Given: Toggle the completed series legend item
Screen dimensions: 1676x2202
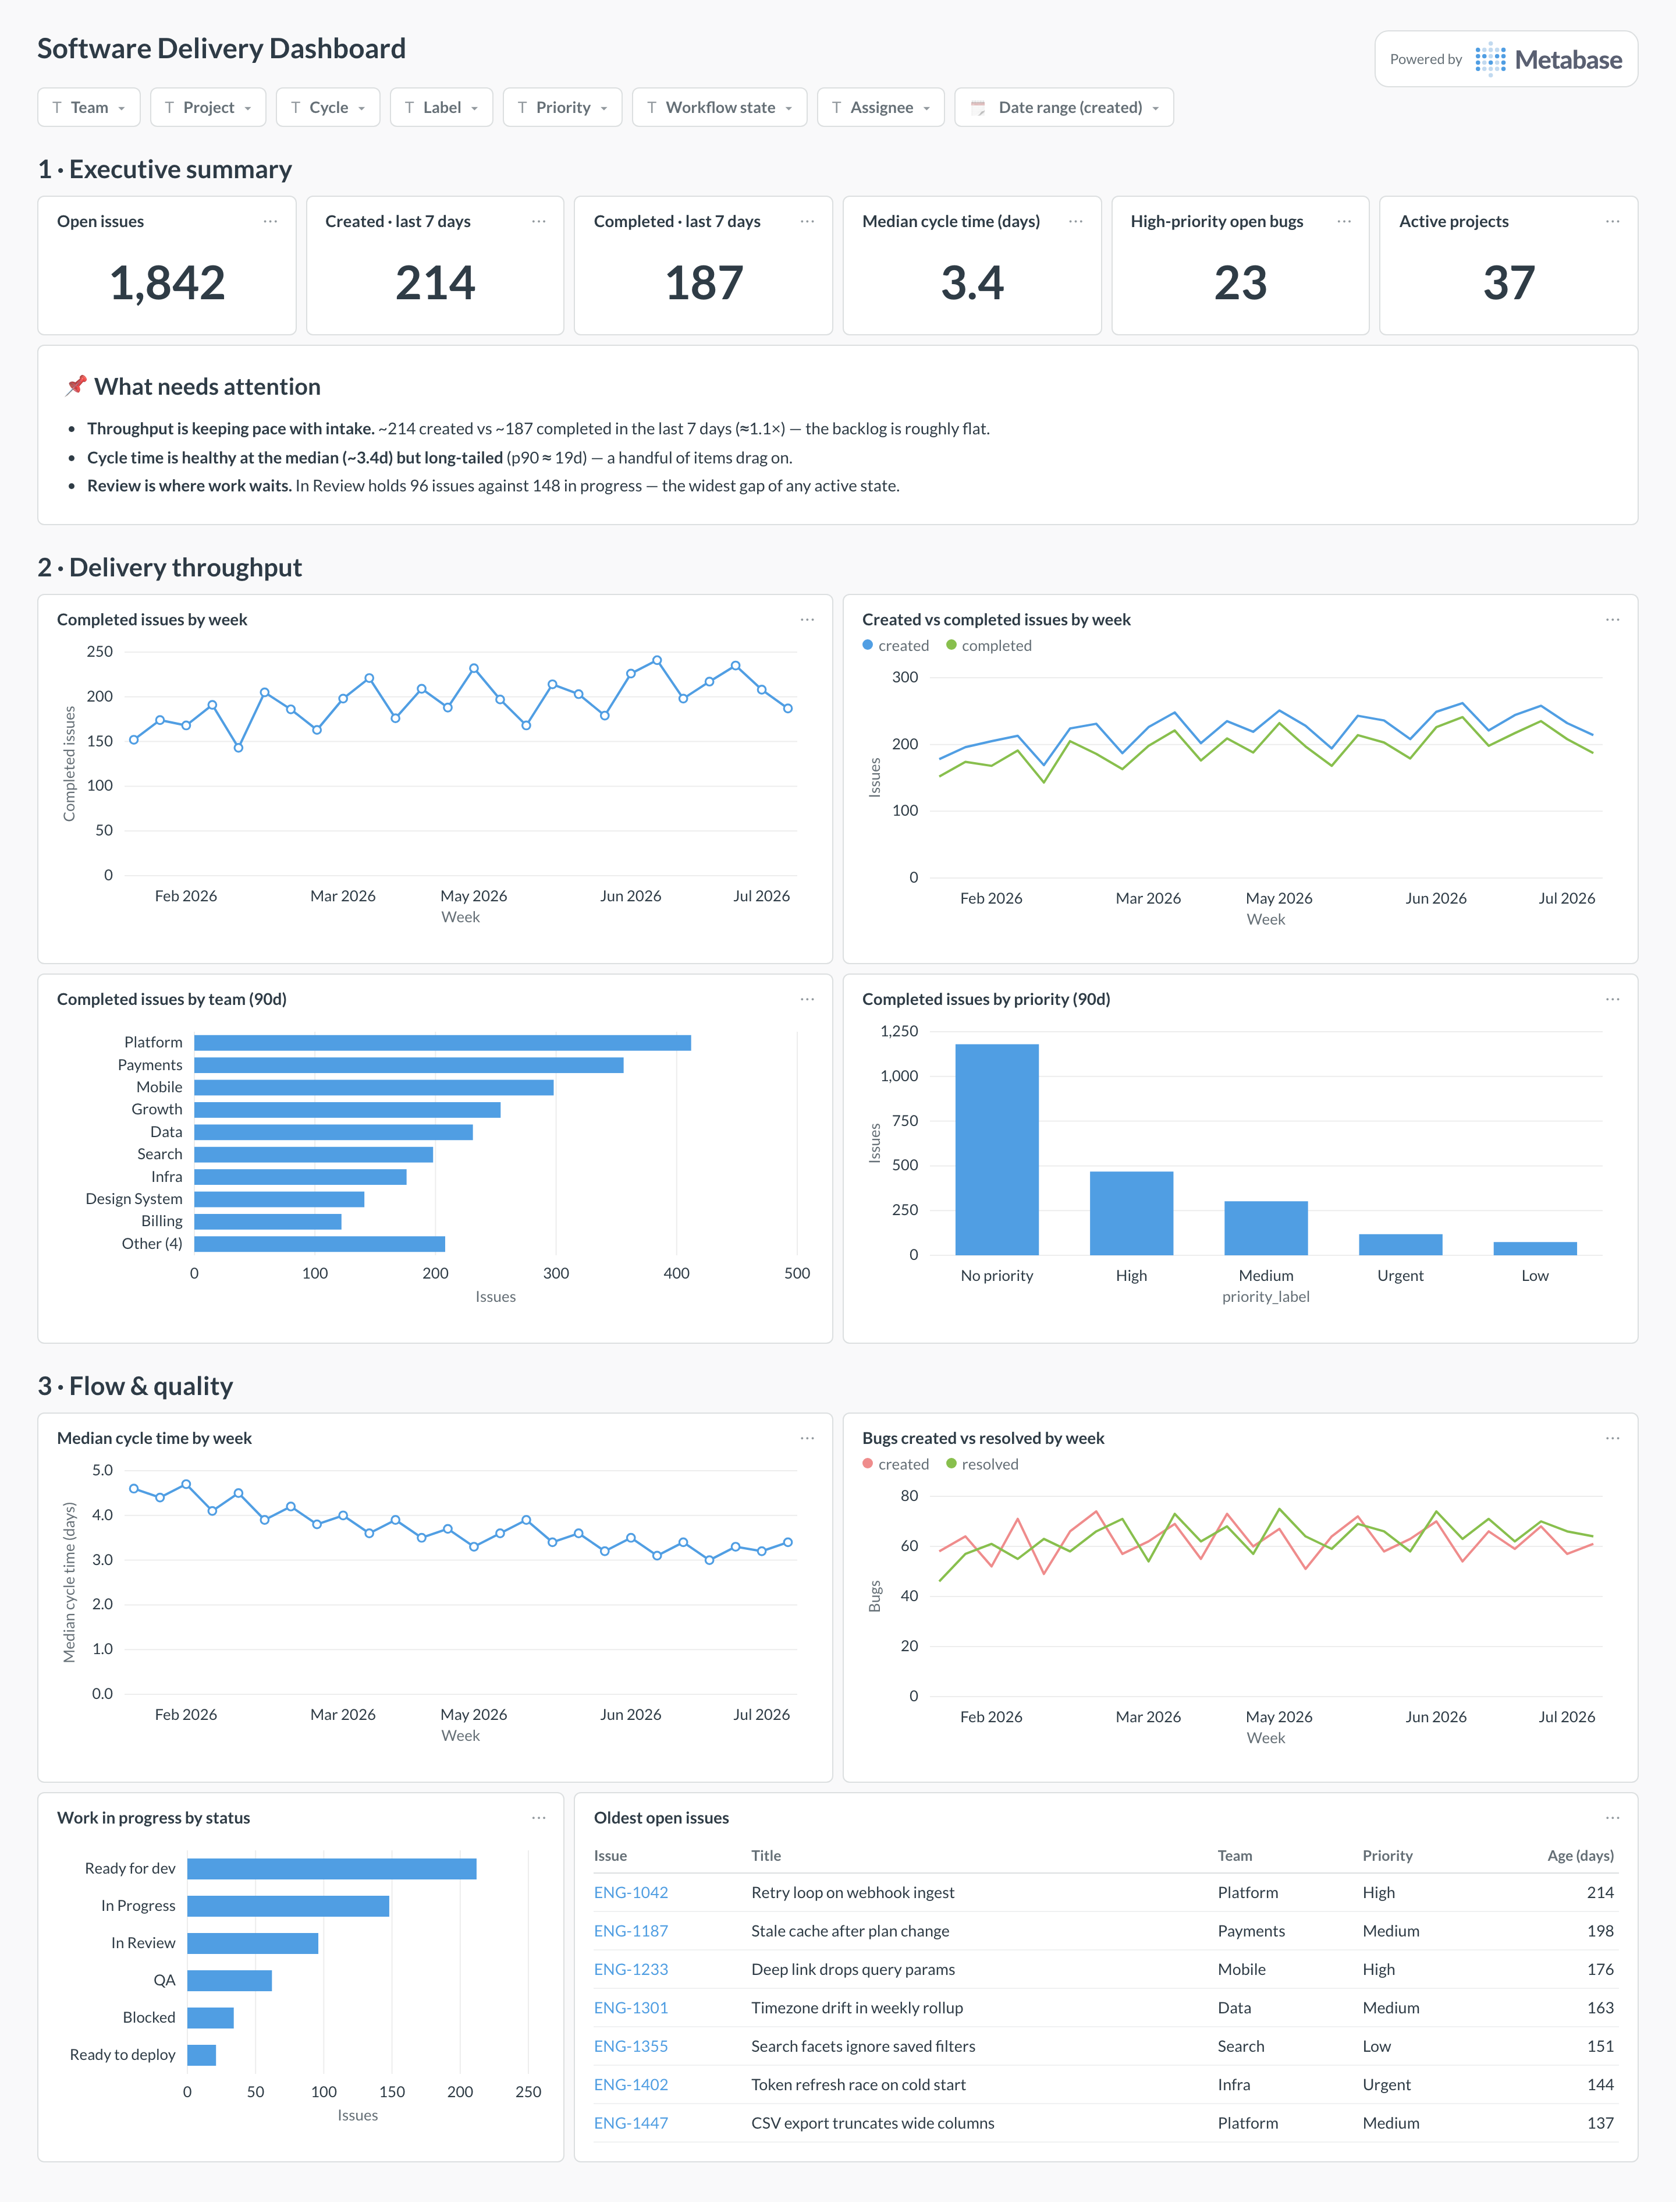Looking at the screenshot, I should point(989,646).
